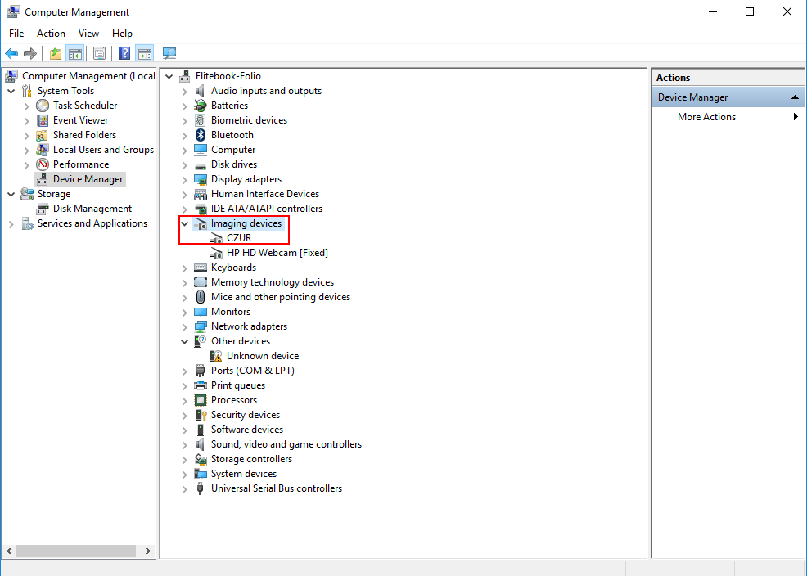
Task: Expand the Keyboards node
Action: [185, 268]
